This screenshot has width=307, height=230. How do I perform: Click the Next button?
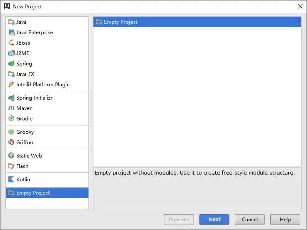click(214, 220)
